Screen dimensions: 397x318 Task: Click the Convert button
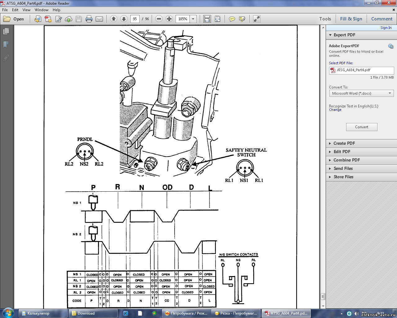click(x=362, y=127)
